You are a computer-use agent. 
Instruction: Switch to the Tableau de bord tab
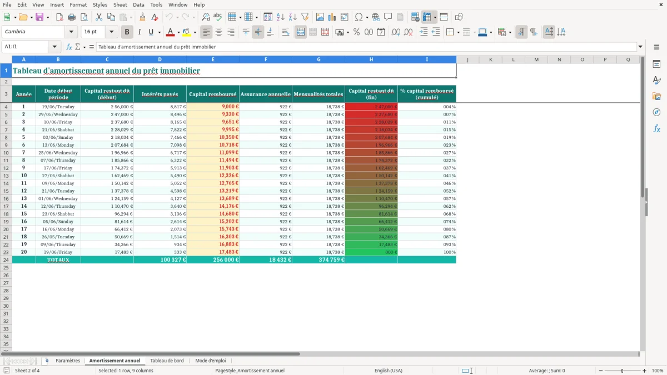167,361
